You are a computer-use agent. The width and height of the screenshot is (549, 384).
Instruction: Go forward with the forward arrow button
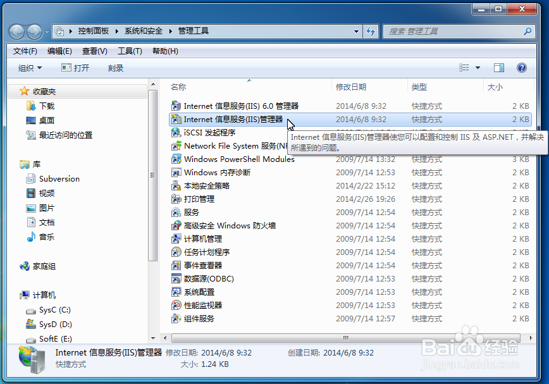pos(34,32)
